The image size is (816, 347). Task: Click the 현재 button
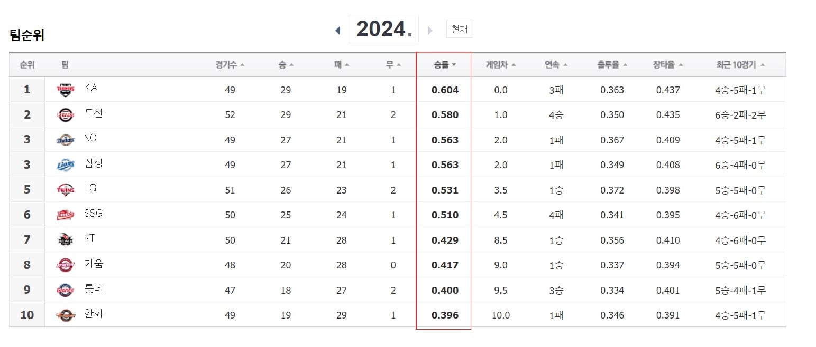[460, 29]
